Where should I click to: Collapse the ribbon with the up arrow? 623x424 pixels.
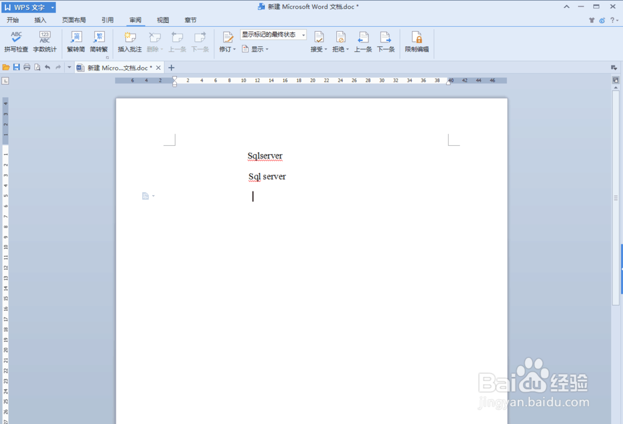pyautogui.click(x=566, y=7)
